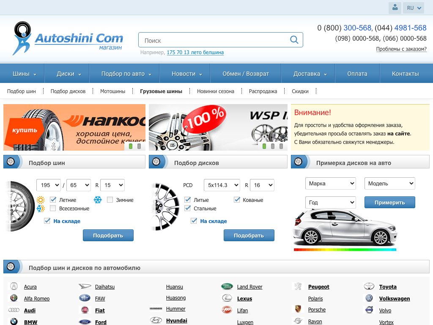
Task: Click the Fiat brand logo
Action: point(85,310)
